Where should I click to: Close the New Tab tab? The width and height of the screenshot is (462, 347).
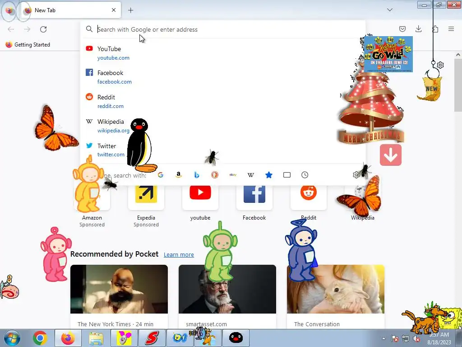pyautogui.click(x=114, y=10)
